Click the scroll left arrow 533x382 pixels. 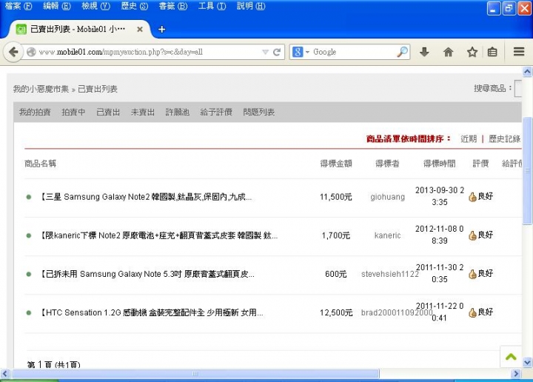tap(4, 374)
